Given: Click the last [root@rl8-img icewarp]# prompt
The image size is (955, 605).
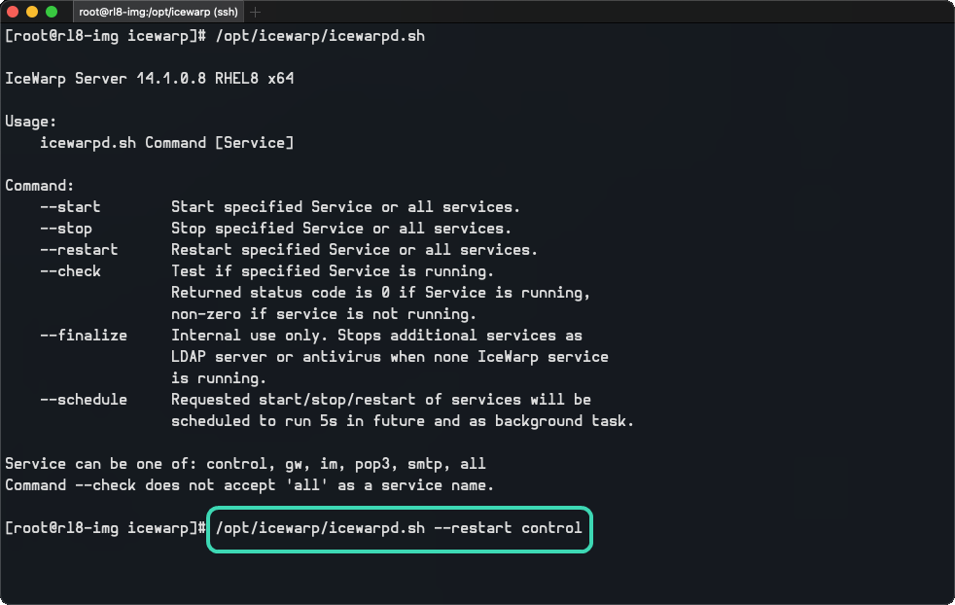Looking at the screenshot, I should (x=105, y=528).
